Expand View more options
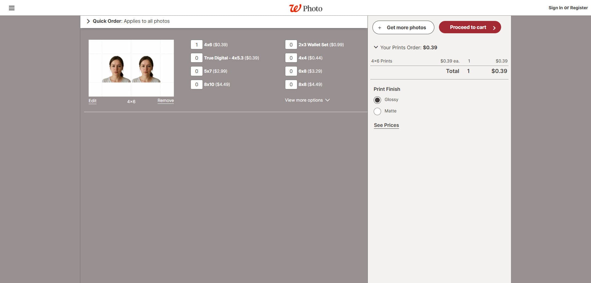This screenshot has height=283, width=591. pyautogui.click(x=307, y=100)
